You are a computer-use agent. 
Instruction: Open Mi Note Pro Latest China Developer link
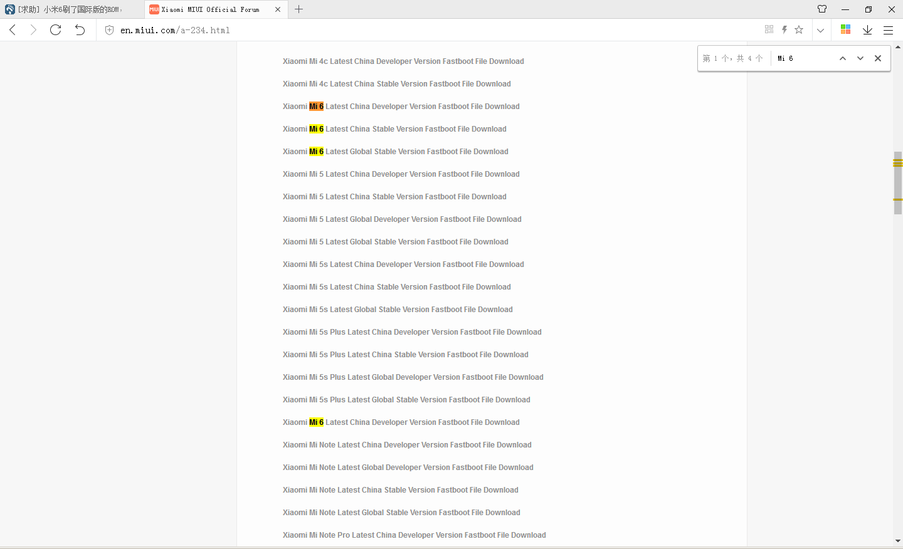[x=414, y=535]
